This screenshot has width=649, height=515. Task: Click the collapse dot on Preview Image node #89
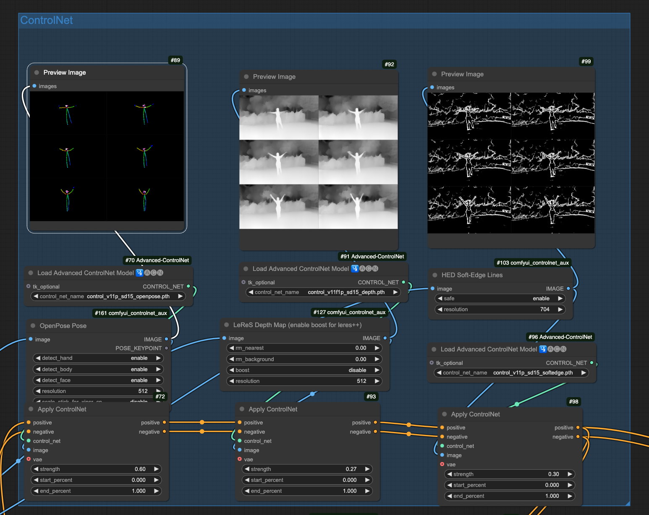(37, 73)
